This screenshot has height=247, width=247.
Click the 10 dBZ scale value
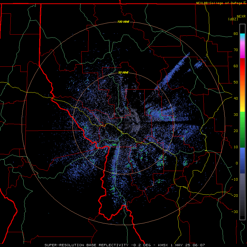coord(236,147)
